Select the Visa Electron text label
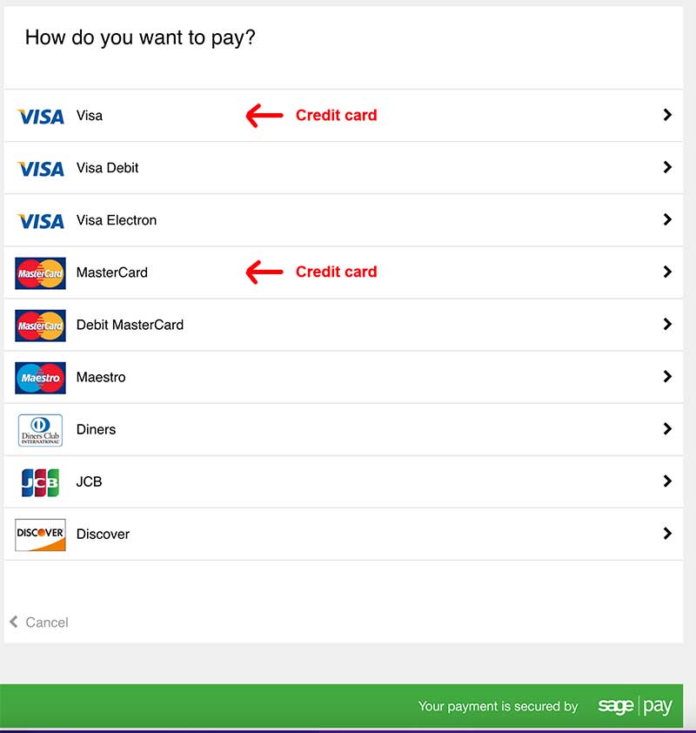696x733 pixels. (117, 220)
